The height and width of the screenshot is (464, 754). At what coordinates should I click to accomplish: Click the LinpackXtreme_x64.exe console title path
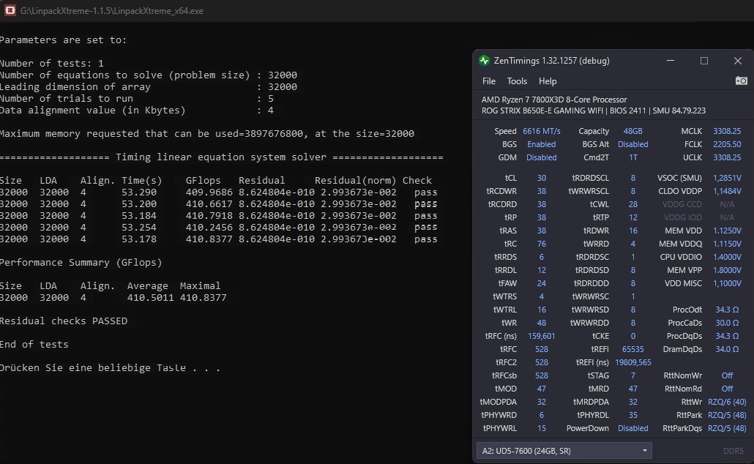coord(111,10)
